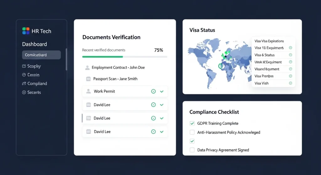Click person icon beside Employment Contract - John Doe
The width and height of the screenshot is (321, 175).
(x=87, y=68)
